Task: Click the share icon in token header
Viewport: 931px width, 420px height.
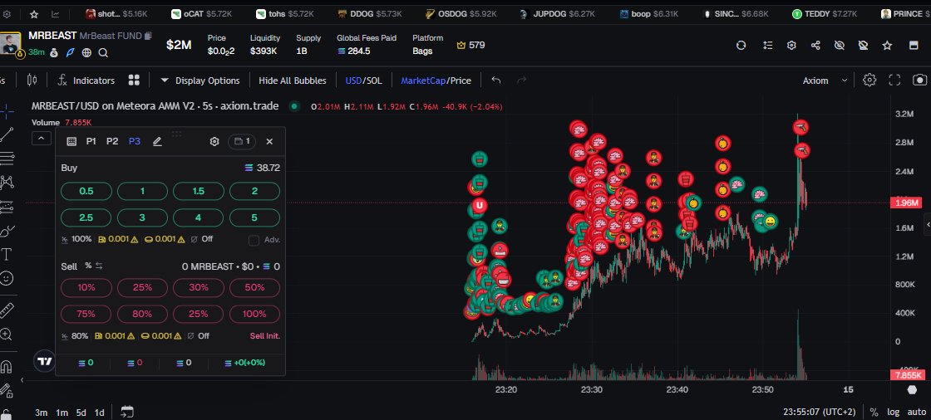Action: pos(815,45)
